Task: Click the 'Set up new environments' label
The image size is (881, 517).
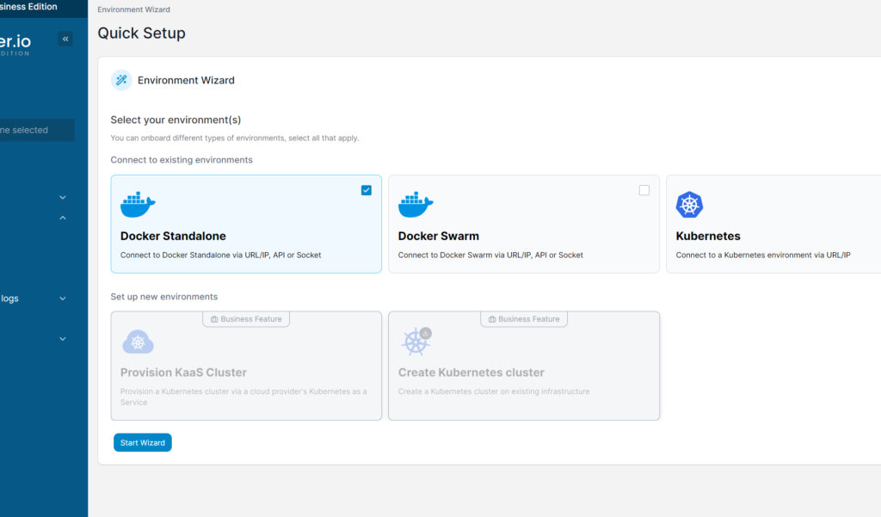Action: 164,297
